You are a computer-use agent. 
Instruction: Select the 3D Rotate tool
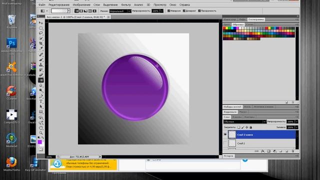coord(41,118)
